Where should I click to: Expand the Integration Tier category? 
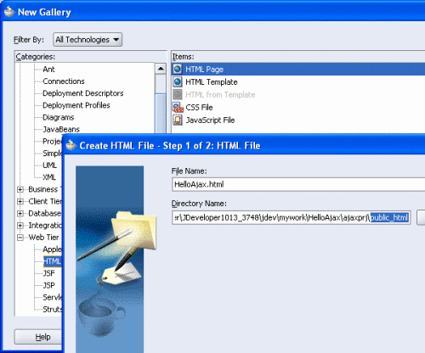point(20,226)
